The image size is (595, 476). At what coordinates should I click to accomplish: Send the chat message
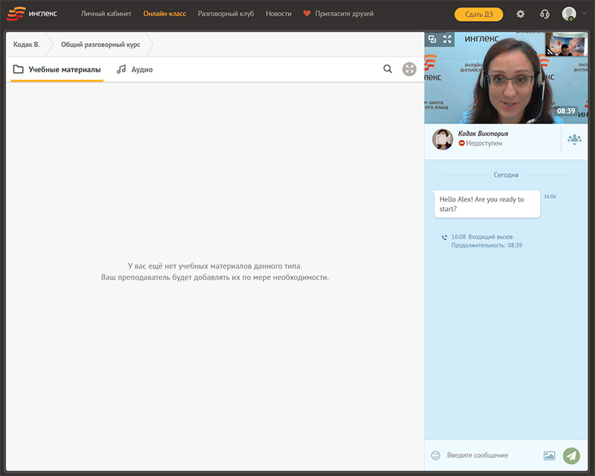[571, 455]
